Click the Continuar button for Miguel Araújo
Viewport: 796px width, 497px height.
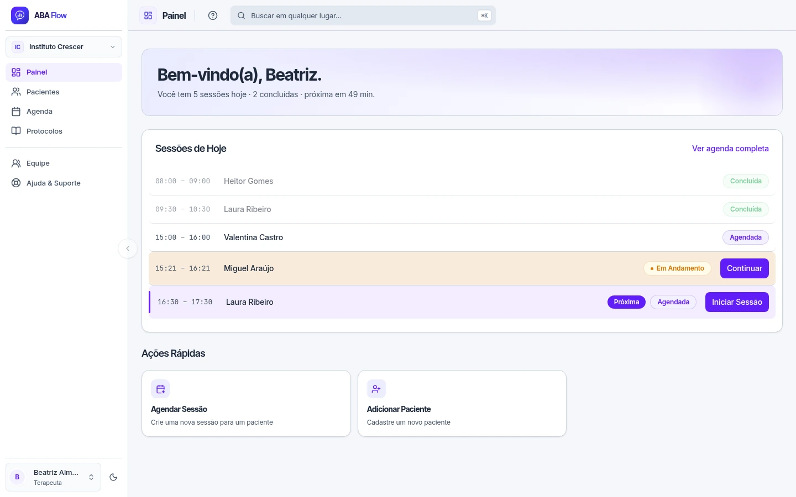tap(744, 268)
